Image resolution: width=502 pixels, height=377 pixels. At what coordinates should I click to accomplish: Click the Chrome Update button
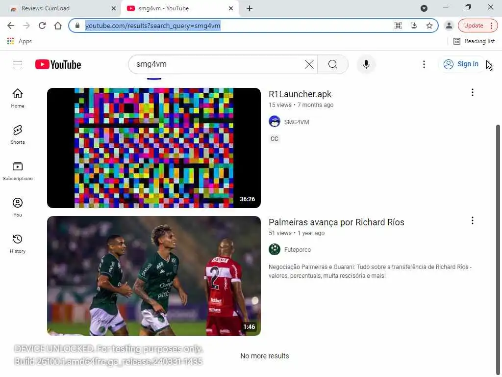[x=477, y=26]
